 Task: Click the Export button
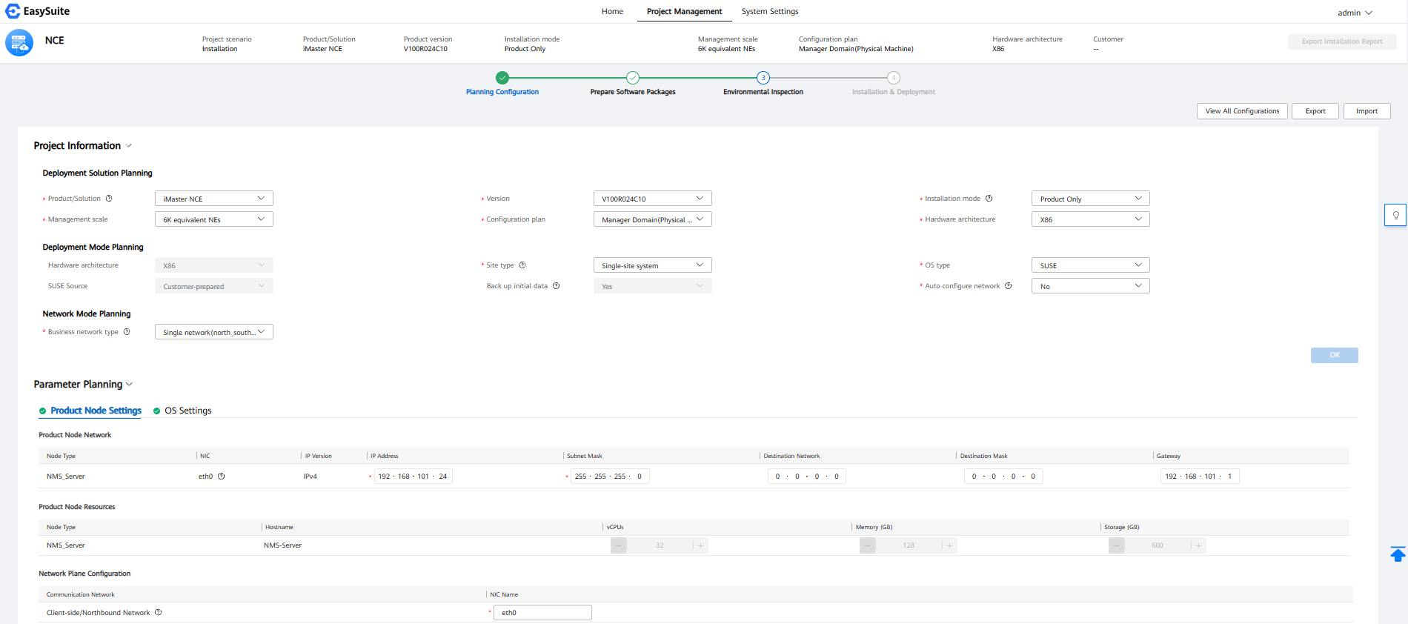(x=1315, y=111)
